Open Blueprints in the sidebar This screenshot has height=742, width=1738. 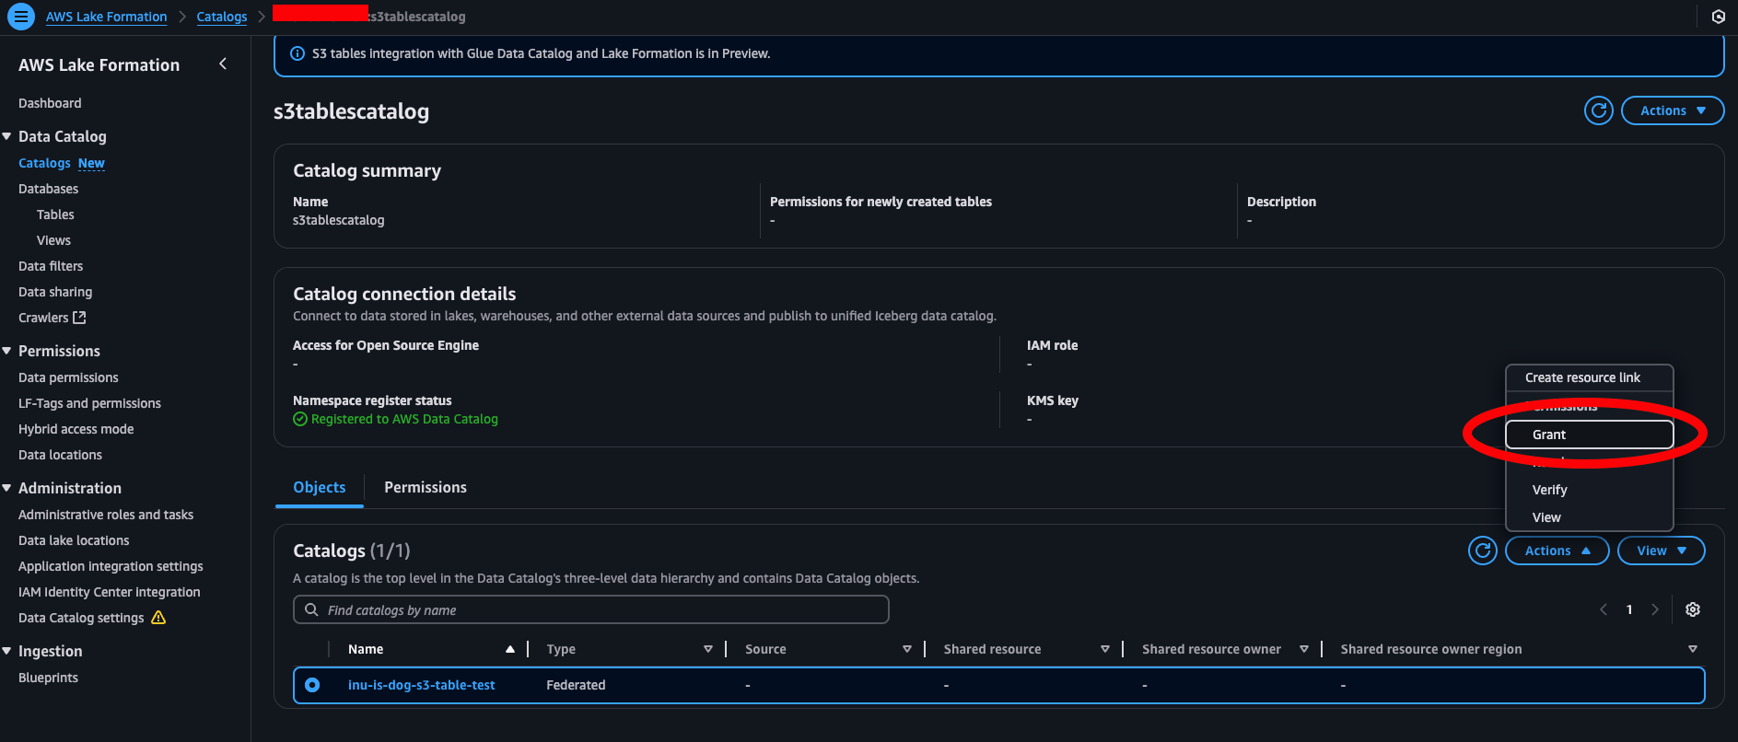pos(48,678)
